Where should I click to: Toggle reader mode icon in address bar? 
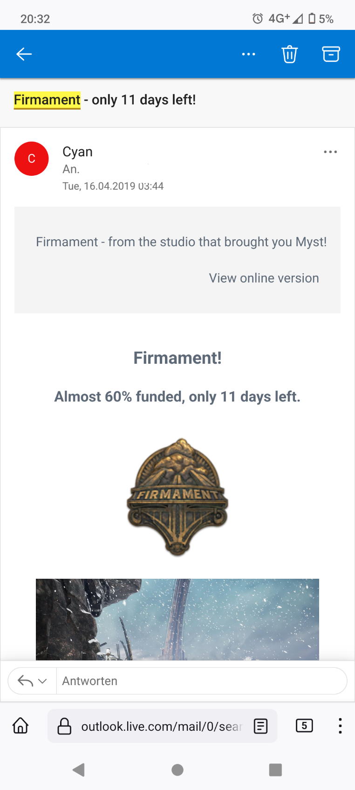260,726
